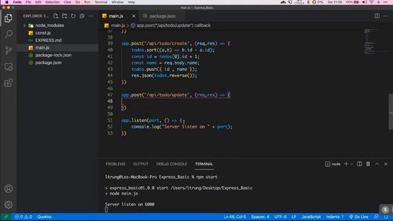Split the editor to the right
Image resolution: width=393 pixels, height=221 pixels.
(x=377, y=16)
